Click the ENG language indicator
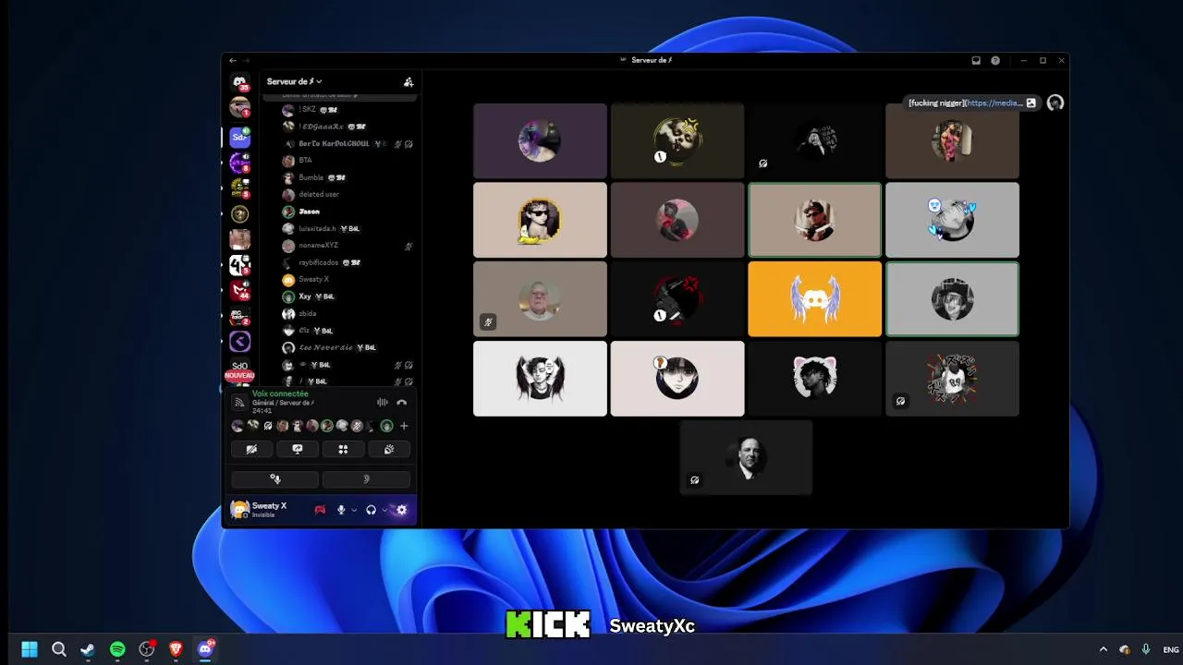The width and height of the screenshot is (1183, 665). 1171,650
